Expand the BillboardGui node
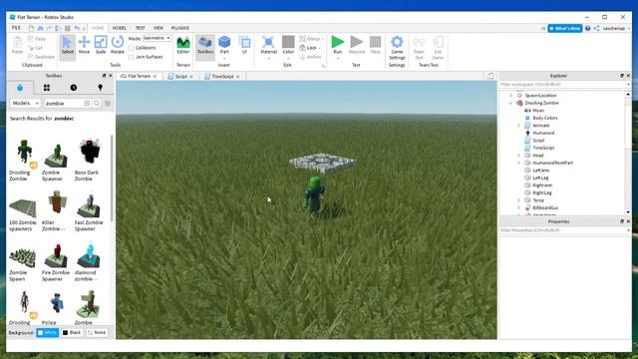Screen dimensions: 638x359 tap(518, 207)
